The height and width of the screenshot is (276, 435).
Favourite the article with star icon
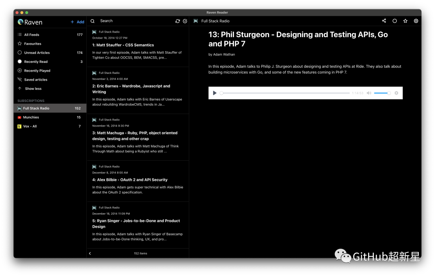(x=405, y=21)
